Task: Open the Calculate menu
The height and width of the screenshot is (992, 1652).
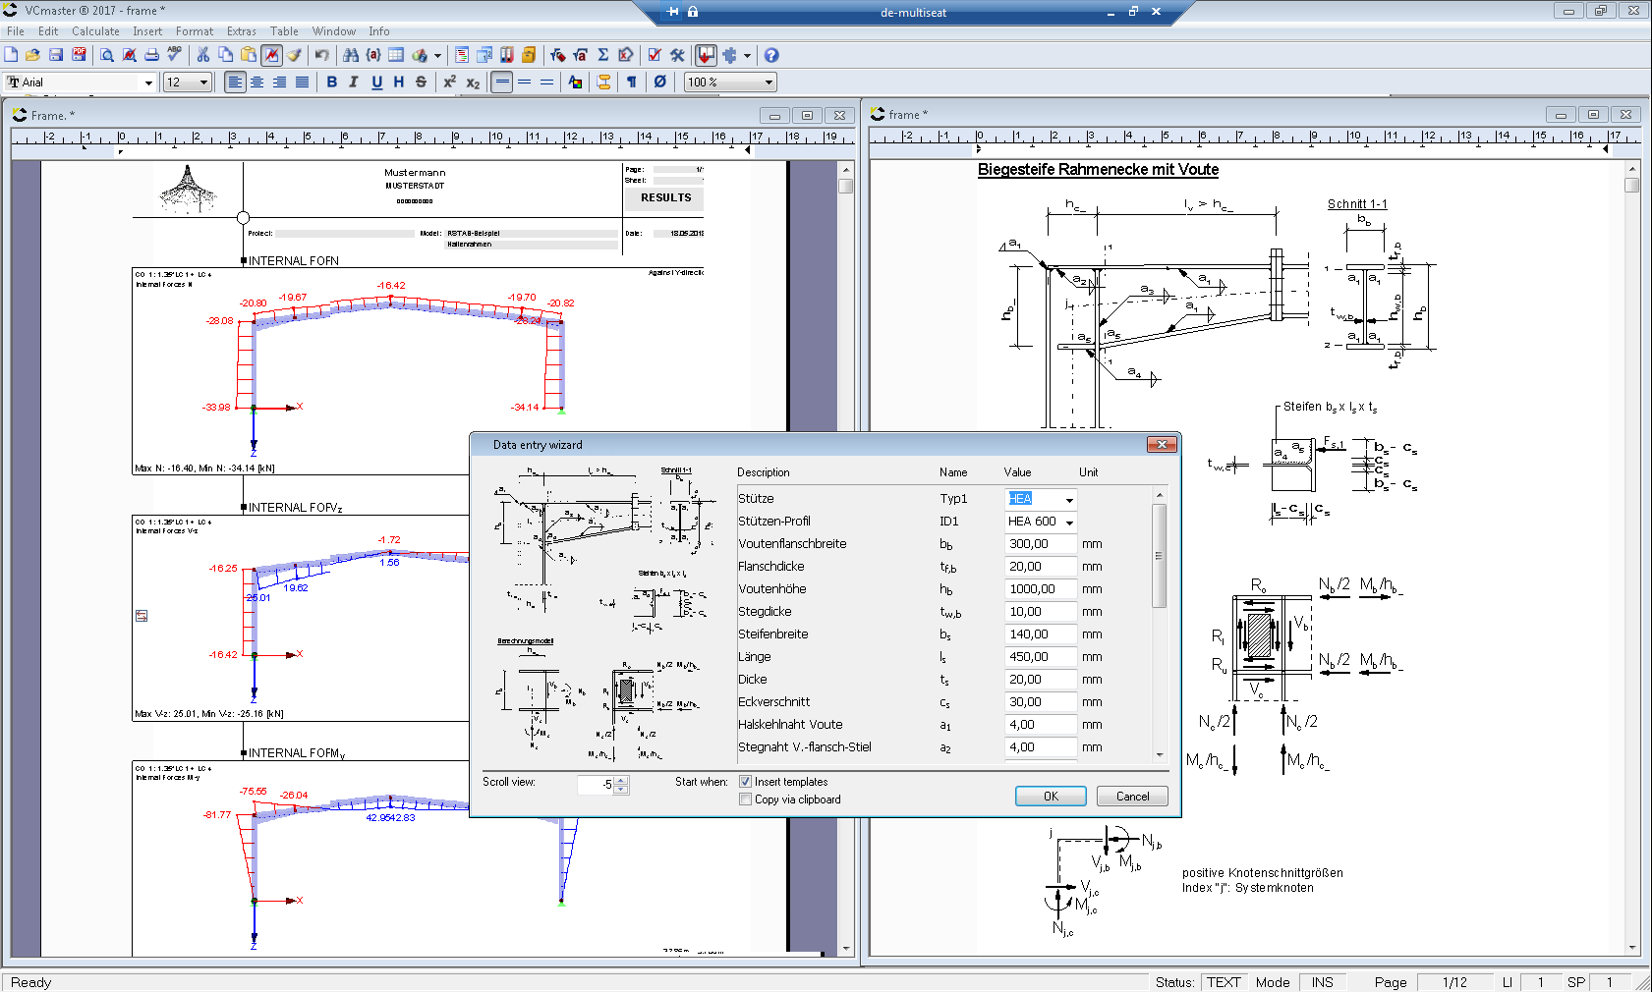Action: click(x=95, y=30)
